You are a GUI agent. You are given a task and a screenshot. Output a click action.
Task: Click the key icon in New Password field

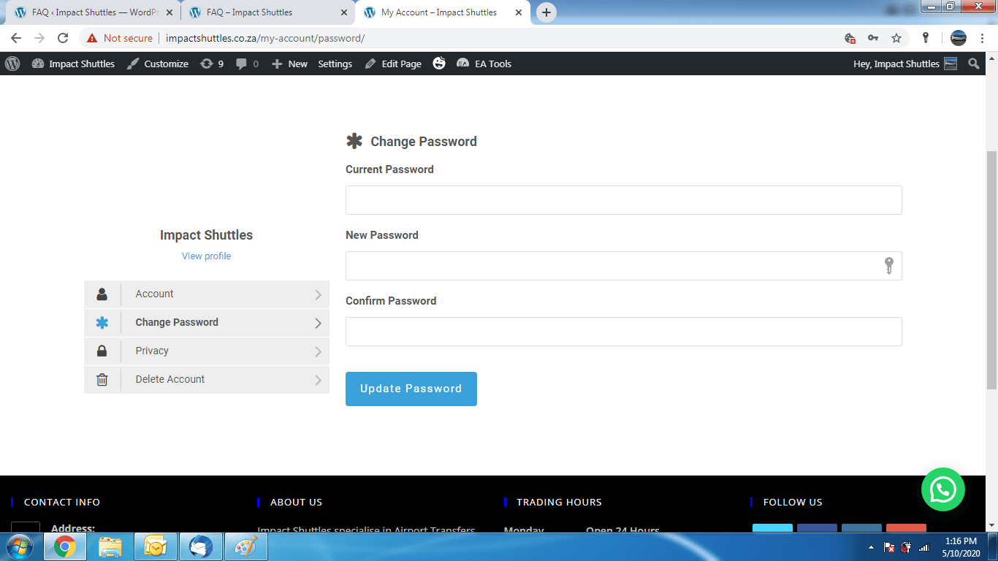click(888, 265)
